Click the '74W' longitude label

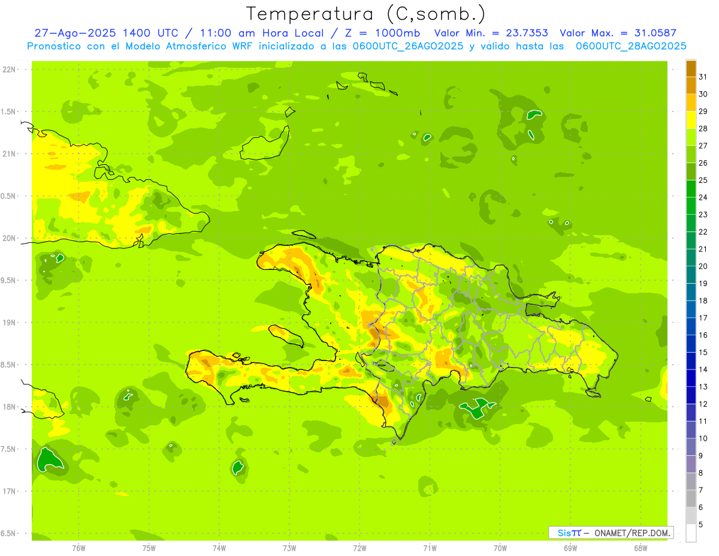pyautogui.click(x=219, y=548)
